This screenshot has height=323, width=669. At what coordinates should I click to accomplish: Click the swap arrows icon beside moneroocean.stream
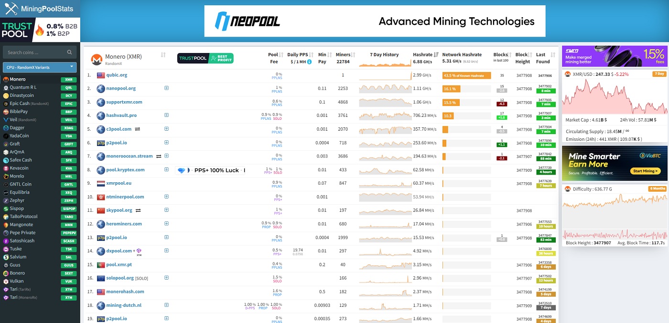tap(159, 156)
